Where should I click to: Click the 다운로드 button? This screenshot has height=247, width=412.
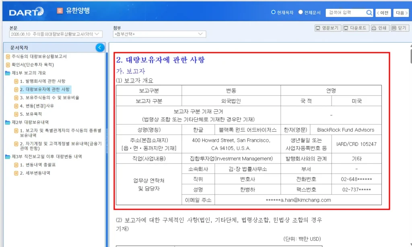[356, 28]
